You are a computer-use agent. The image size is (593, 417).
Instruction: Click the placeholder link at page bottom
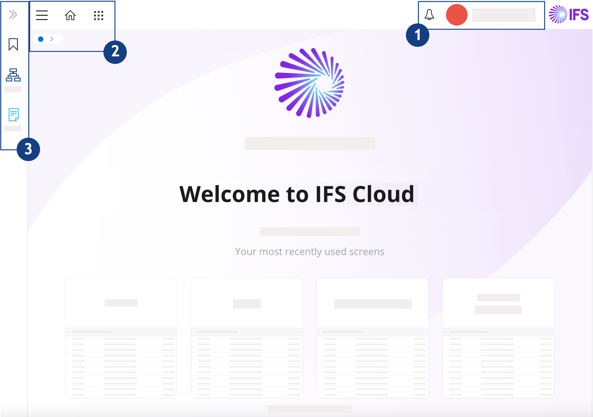[x=309, y=409]
